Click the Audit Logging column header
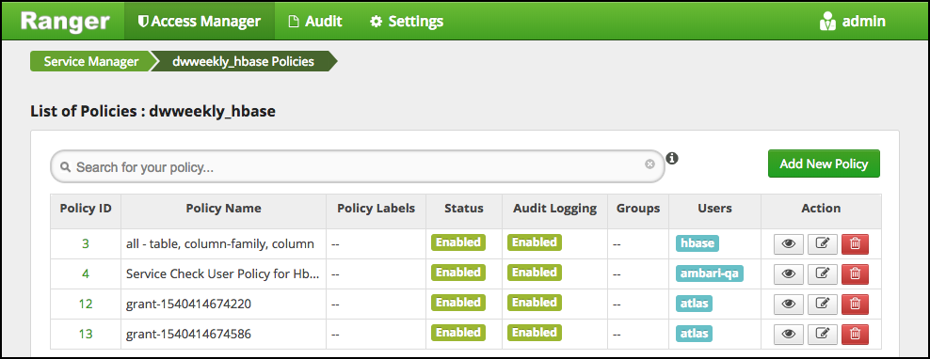930x359 pixels. coord(554,209)
